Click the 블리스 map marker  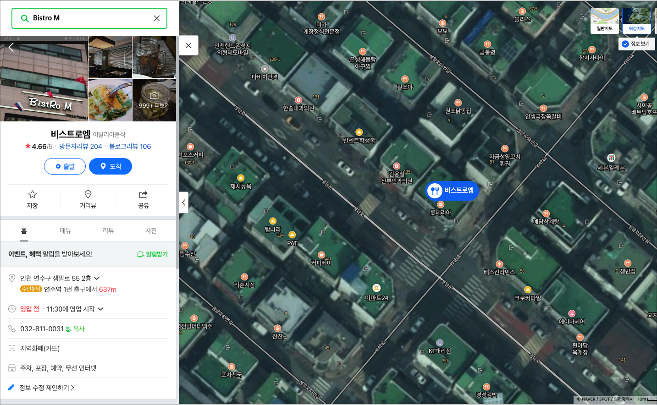tap(522, 11)
